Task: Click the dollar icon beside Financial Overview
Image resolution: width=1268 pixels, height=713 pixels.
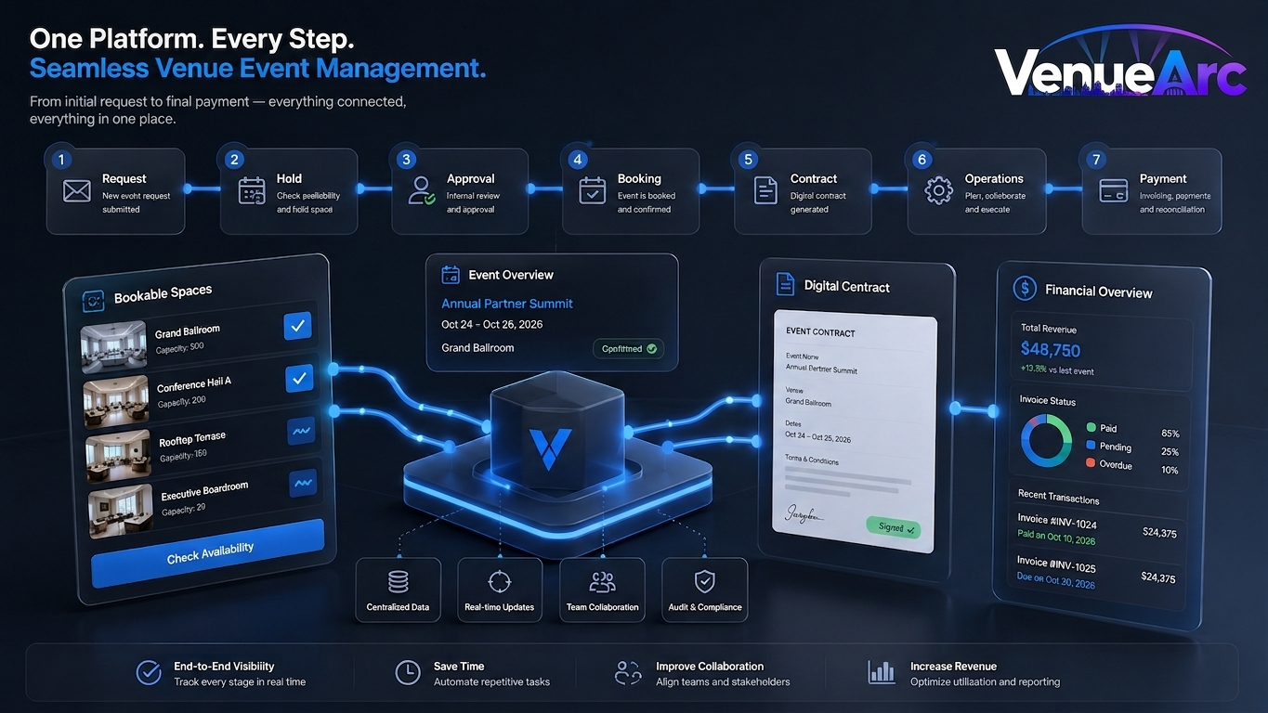Action: [1025, 289]
